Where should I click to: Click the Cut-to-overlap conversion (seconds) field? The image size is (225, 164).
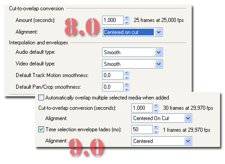click(142, 108)
